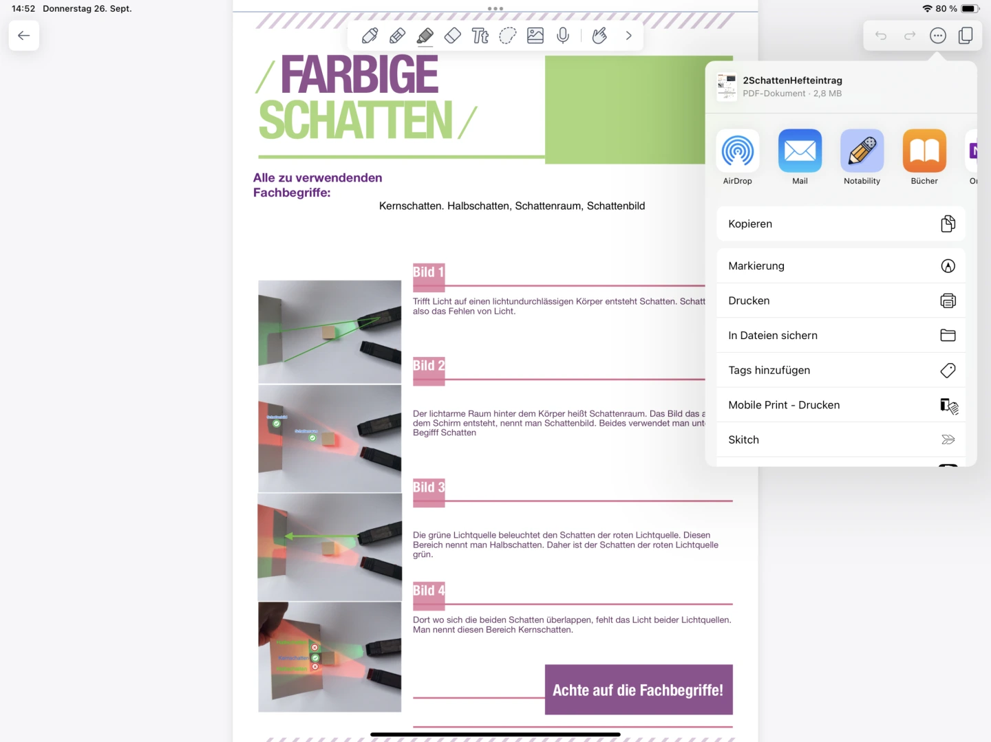
Task: Tap the Bild 4 shadow photo
Action: (x=330, y=657)
